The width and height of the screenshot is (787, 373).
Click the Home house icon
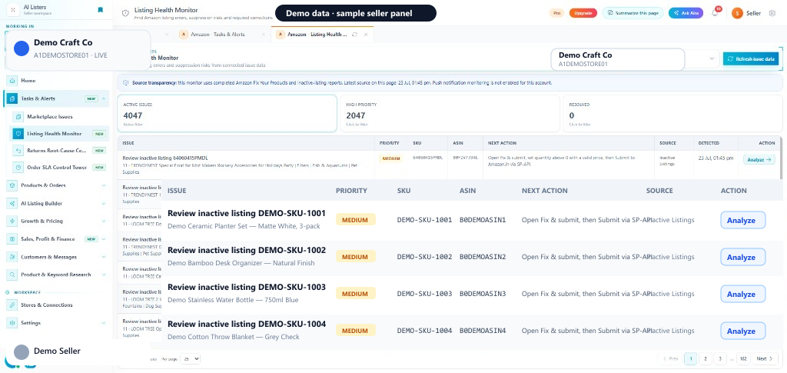(x=13, y=80)
